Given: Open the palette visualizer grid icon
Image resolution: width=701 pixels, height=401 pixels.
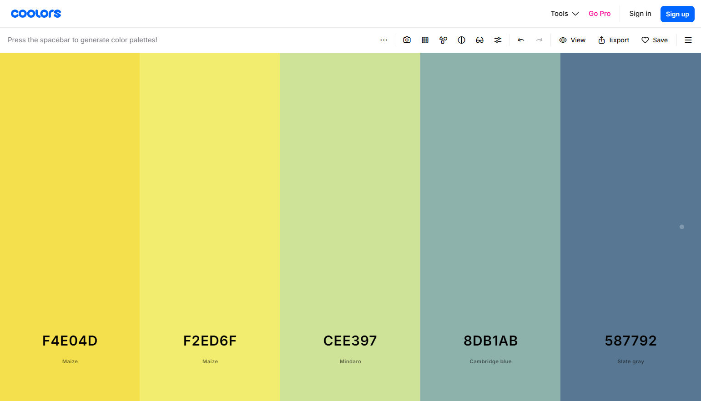Looking at the screenshot, I should click(425, 40).
